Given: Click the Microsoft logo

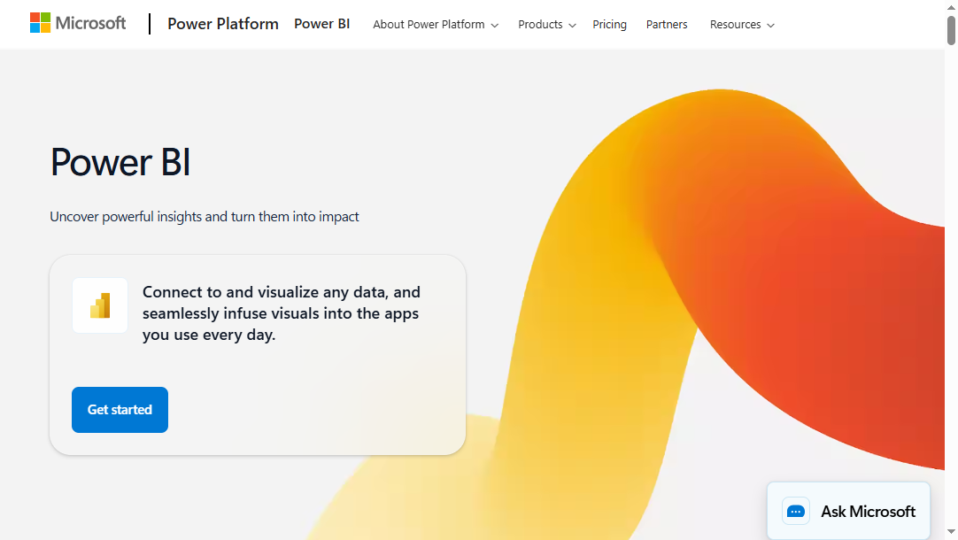Looking at the screenshot, I should [x=78, y=23].
